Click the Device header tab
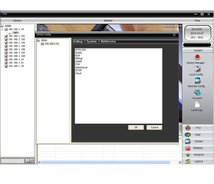The height and width of the screenshot is (184, 214). [x=17, y=21]
